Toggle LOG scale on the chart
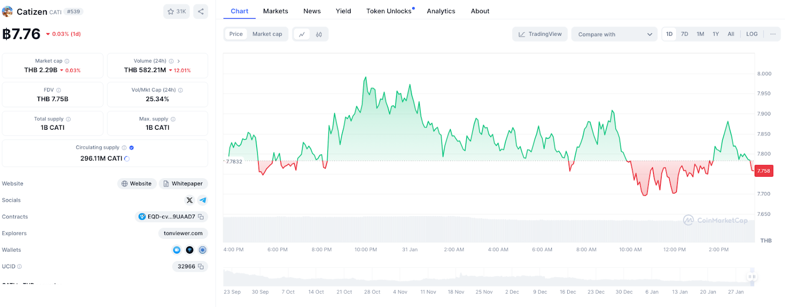Image resolution: width=785 pixels, height=307 pixels. (752, 34)
